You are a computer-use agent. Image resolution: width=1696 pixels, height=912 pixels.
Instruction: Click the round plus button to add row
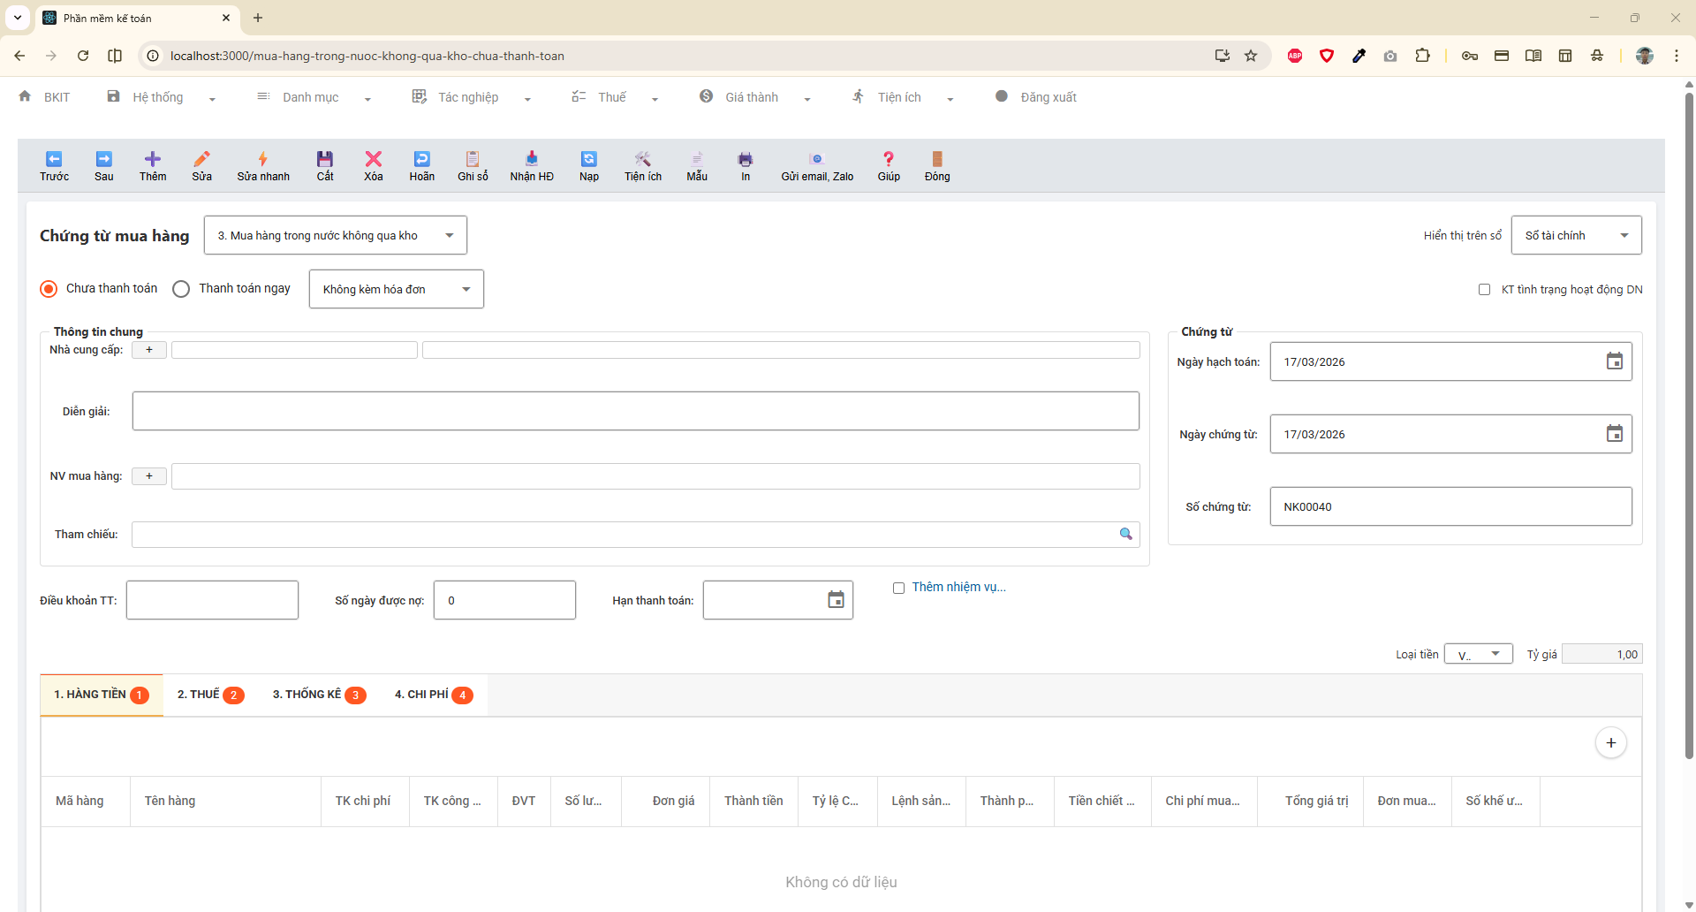[x=1610, y=743]
